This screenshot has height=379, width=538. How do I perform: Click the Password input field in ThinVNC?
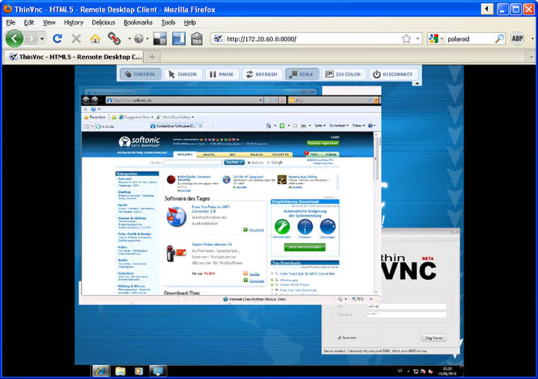pos(406,315)
